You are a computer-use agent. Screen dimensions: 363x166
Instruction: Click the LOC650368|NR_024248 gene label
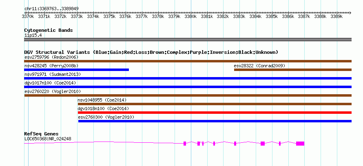point(48,139)
